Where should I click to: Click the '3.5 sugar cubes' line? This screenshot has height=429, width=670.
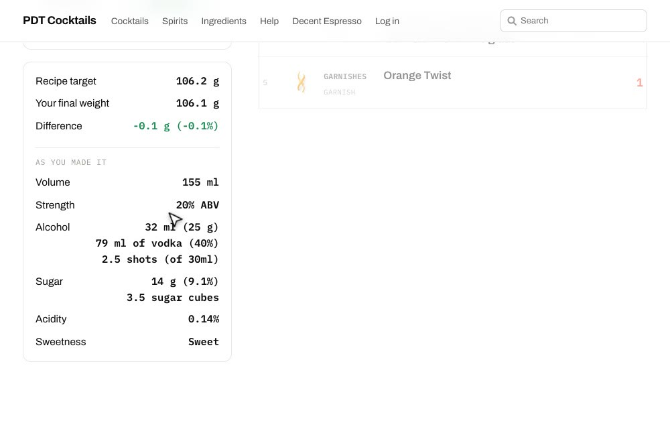coord(173,298)
